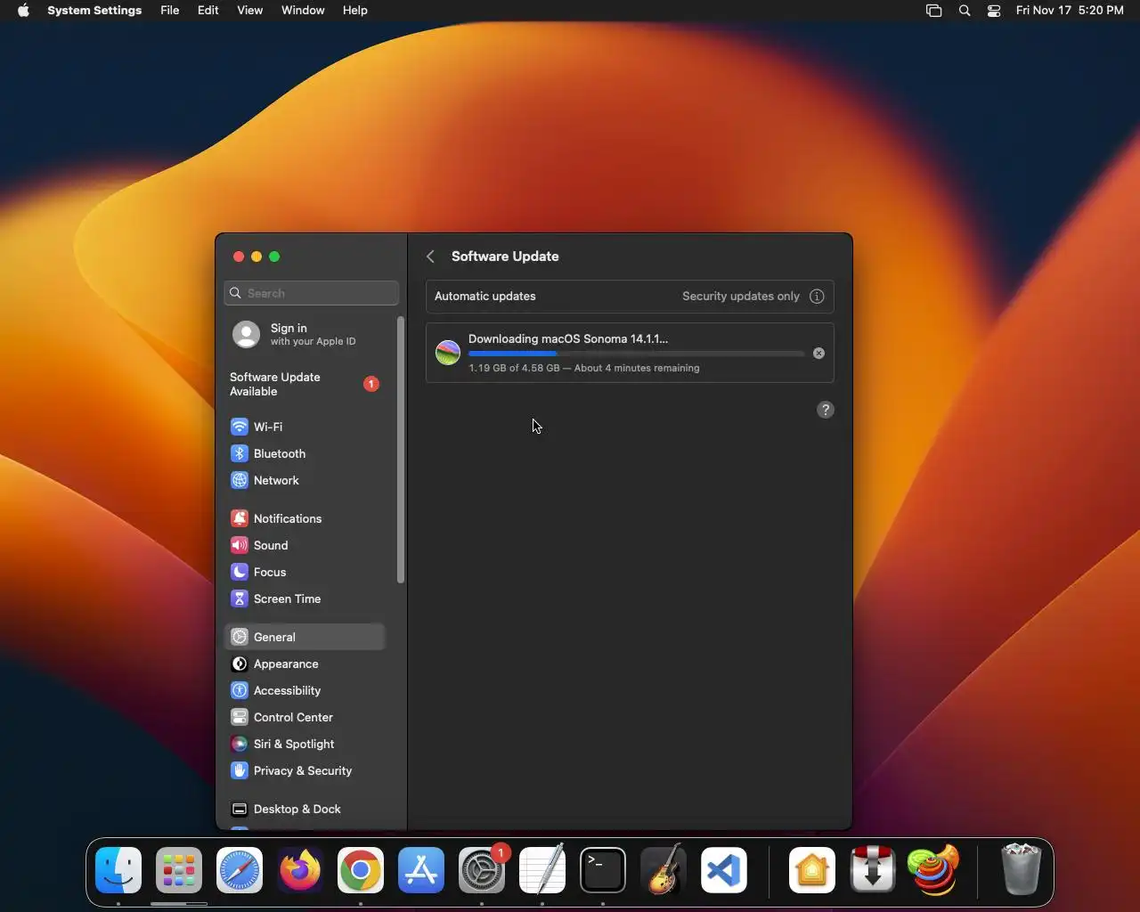The image size is (1140, 912).
Task: Open Siri & Spotlight settings
Action: coord(304,744)
